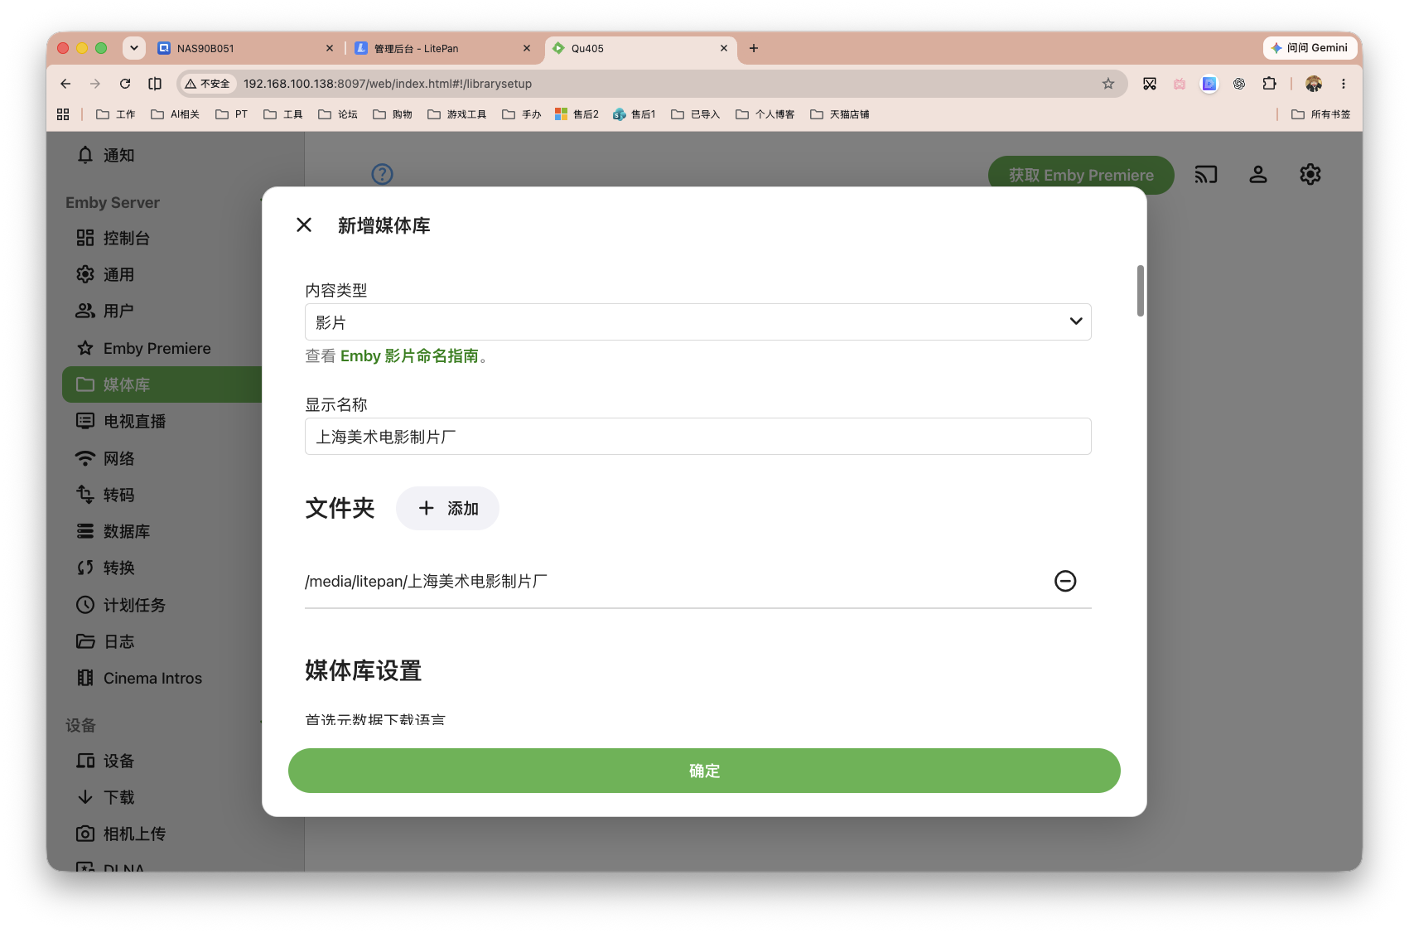Go back in browser history
This screenshot has width=1409, height=933.
pos(66,84)
